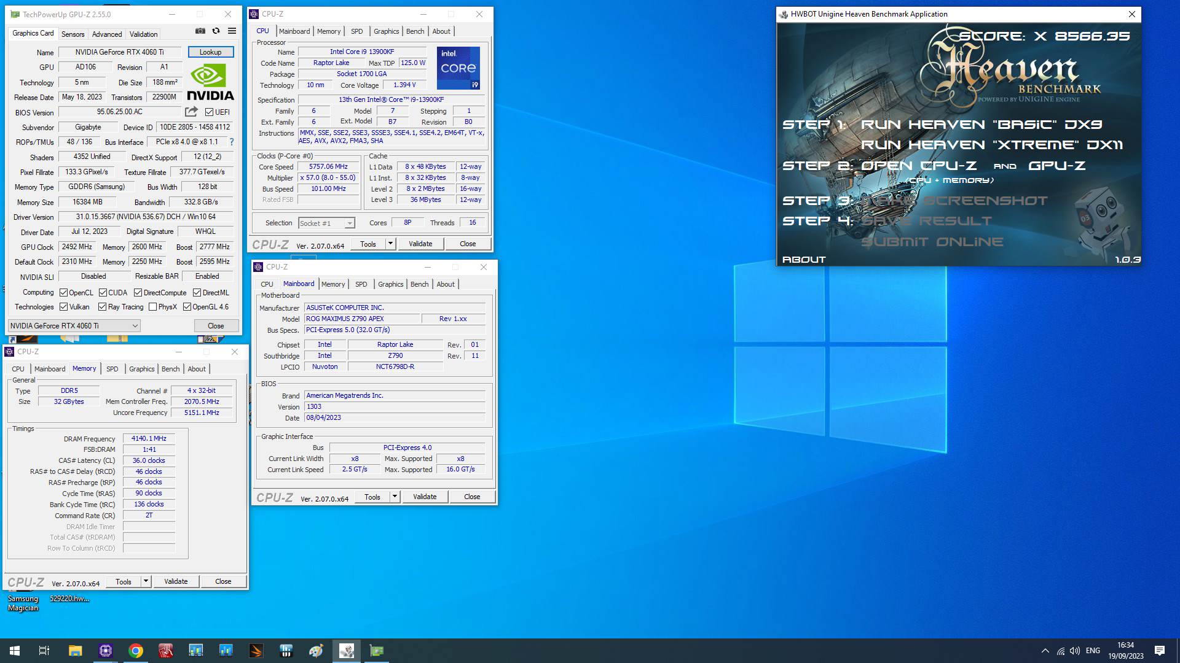Click Run Heaven "Xtreme" DX11
The width and height of the screenshot is (1180, 663).
tap(991, 145)
